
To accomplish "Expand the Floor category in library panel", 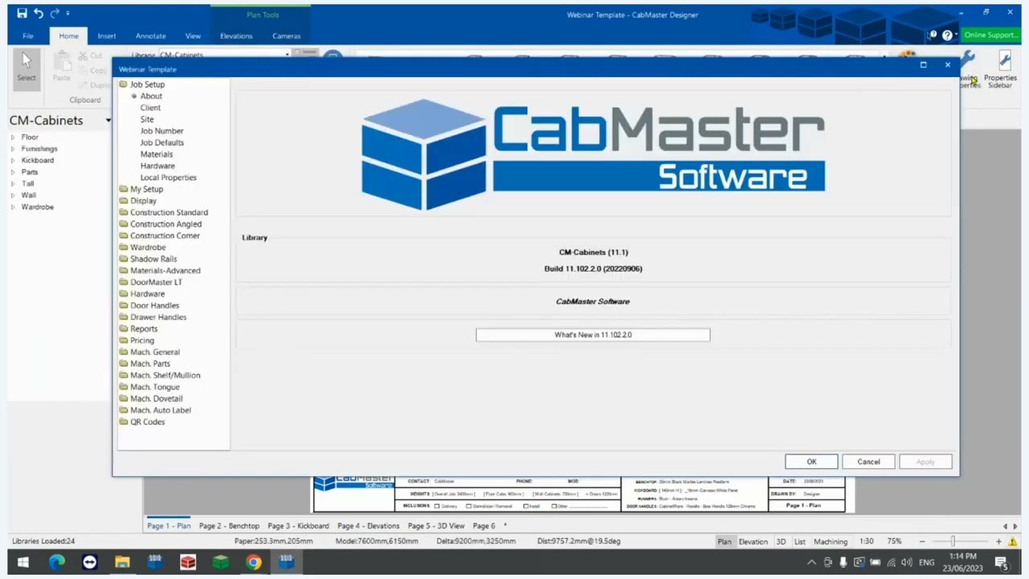I will [12, 138].
